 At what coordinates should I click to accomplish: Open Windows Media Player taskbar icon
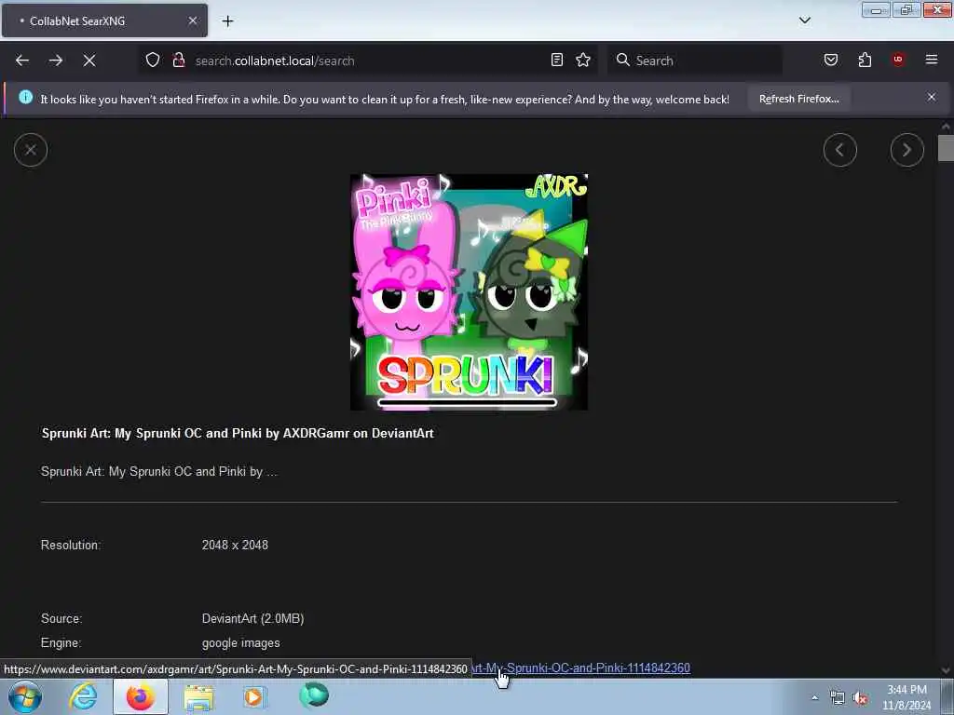254,696
